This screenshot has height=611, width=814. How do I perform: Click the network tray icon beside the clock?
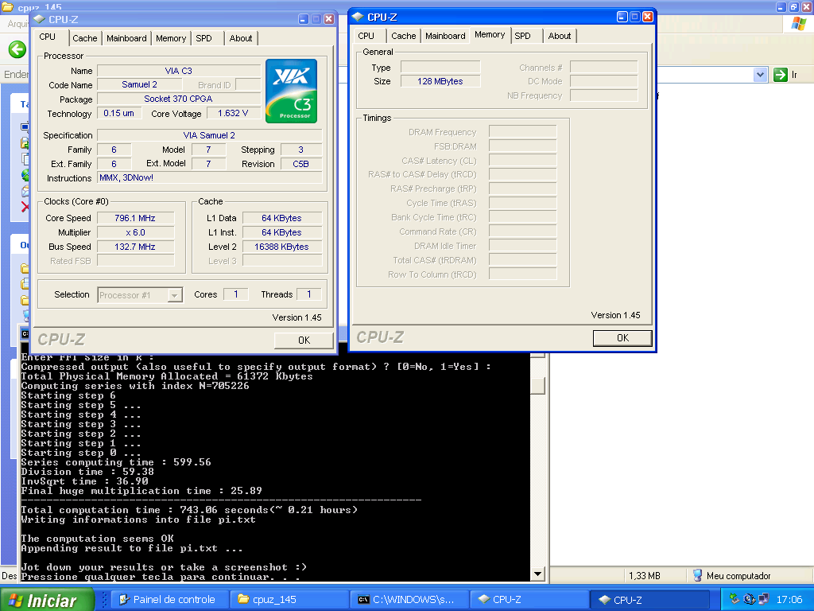[x=763, y=599]
